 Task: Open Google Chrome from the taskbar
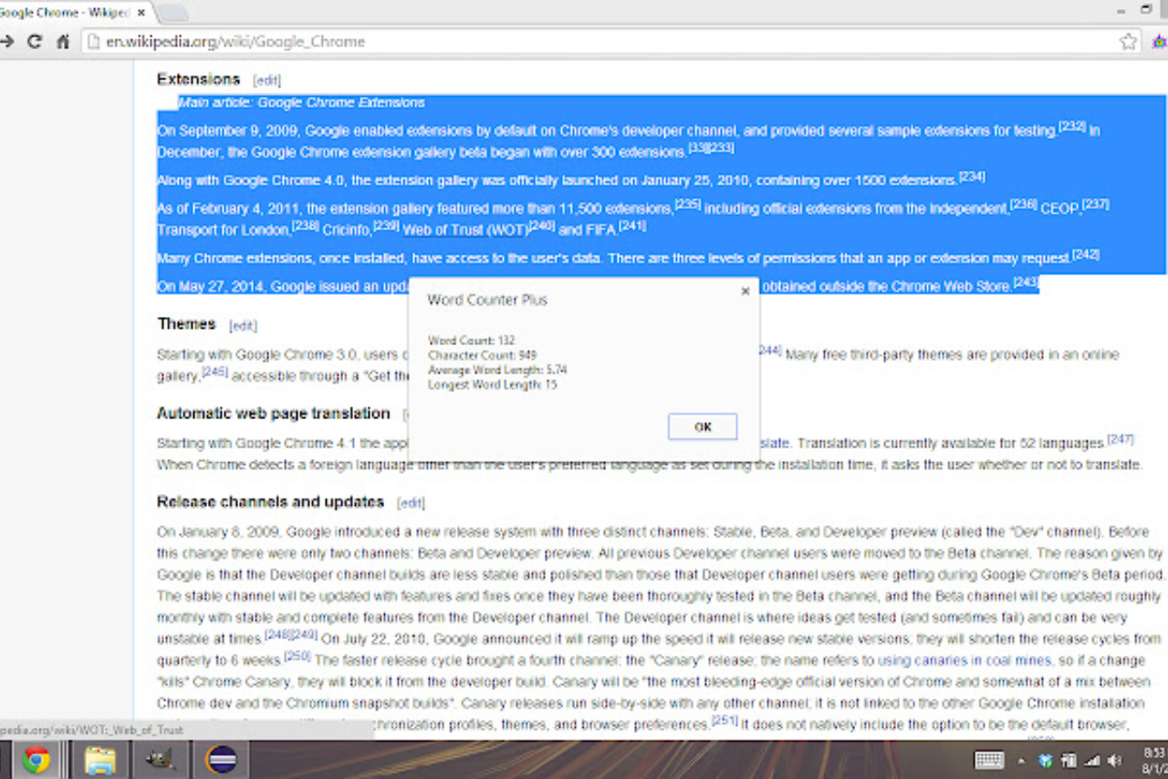(x=36, y=760)
